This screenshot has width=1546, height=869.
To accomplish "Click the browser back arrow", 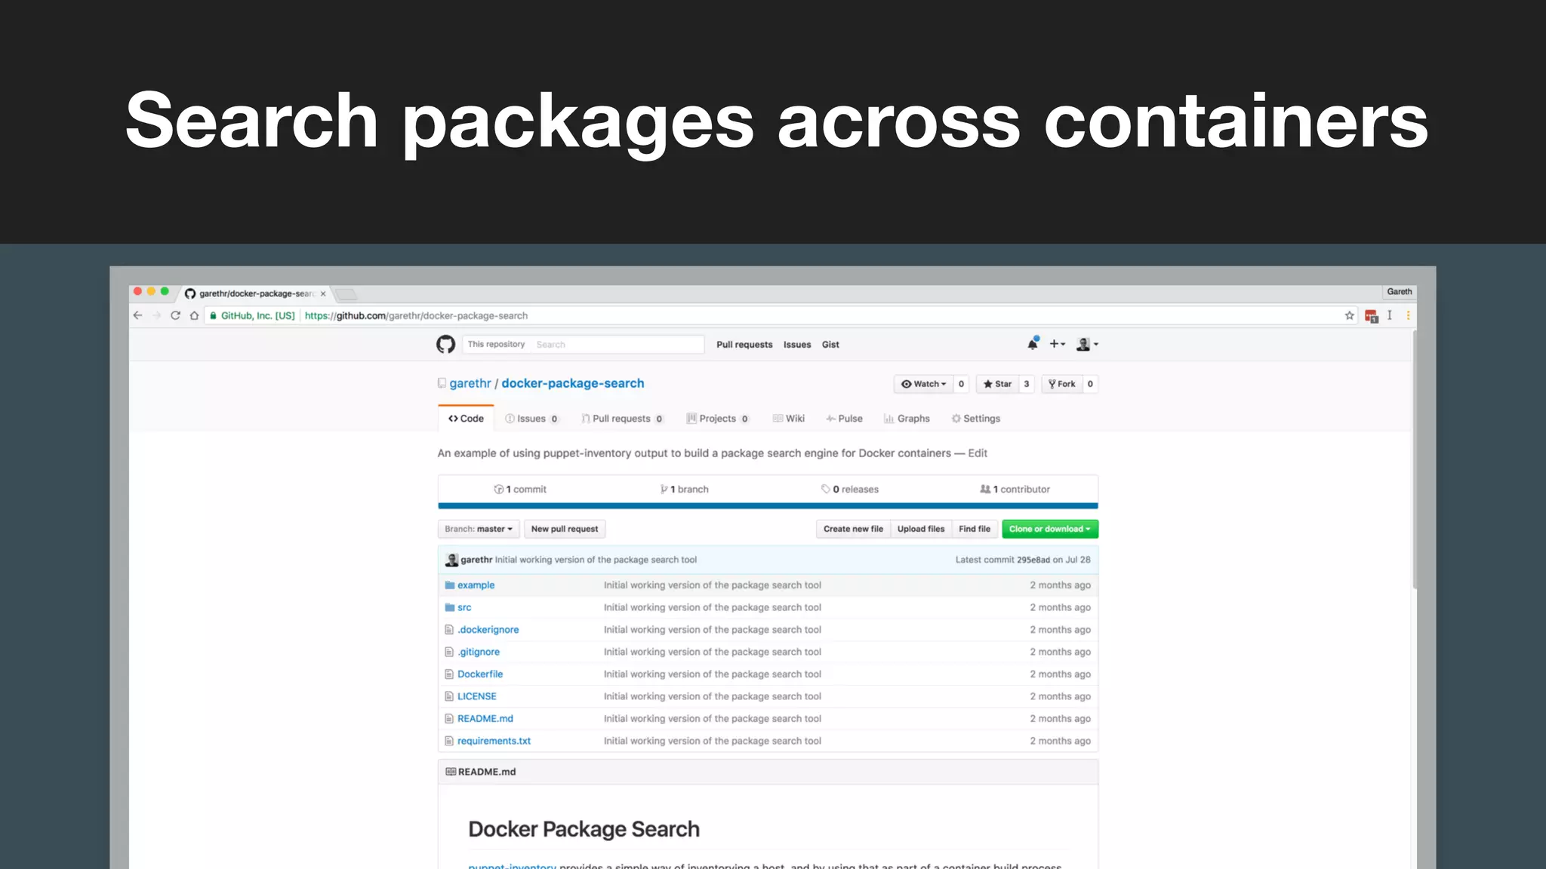I will tap(137, 315).
